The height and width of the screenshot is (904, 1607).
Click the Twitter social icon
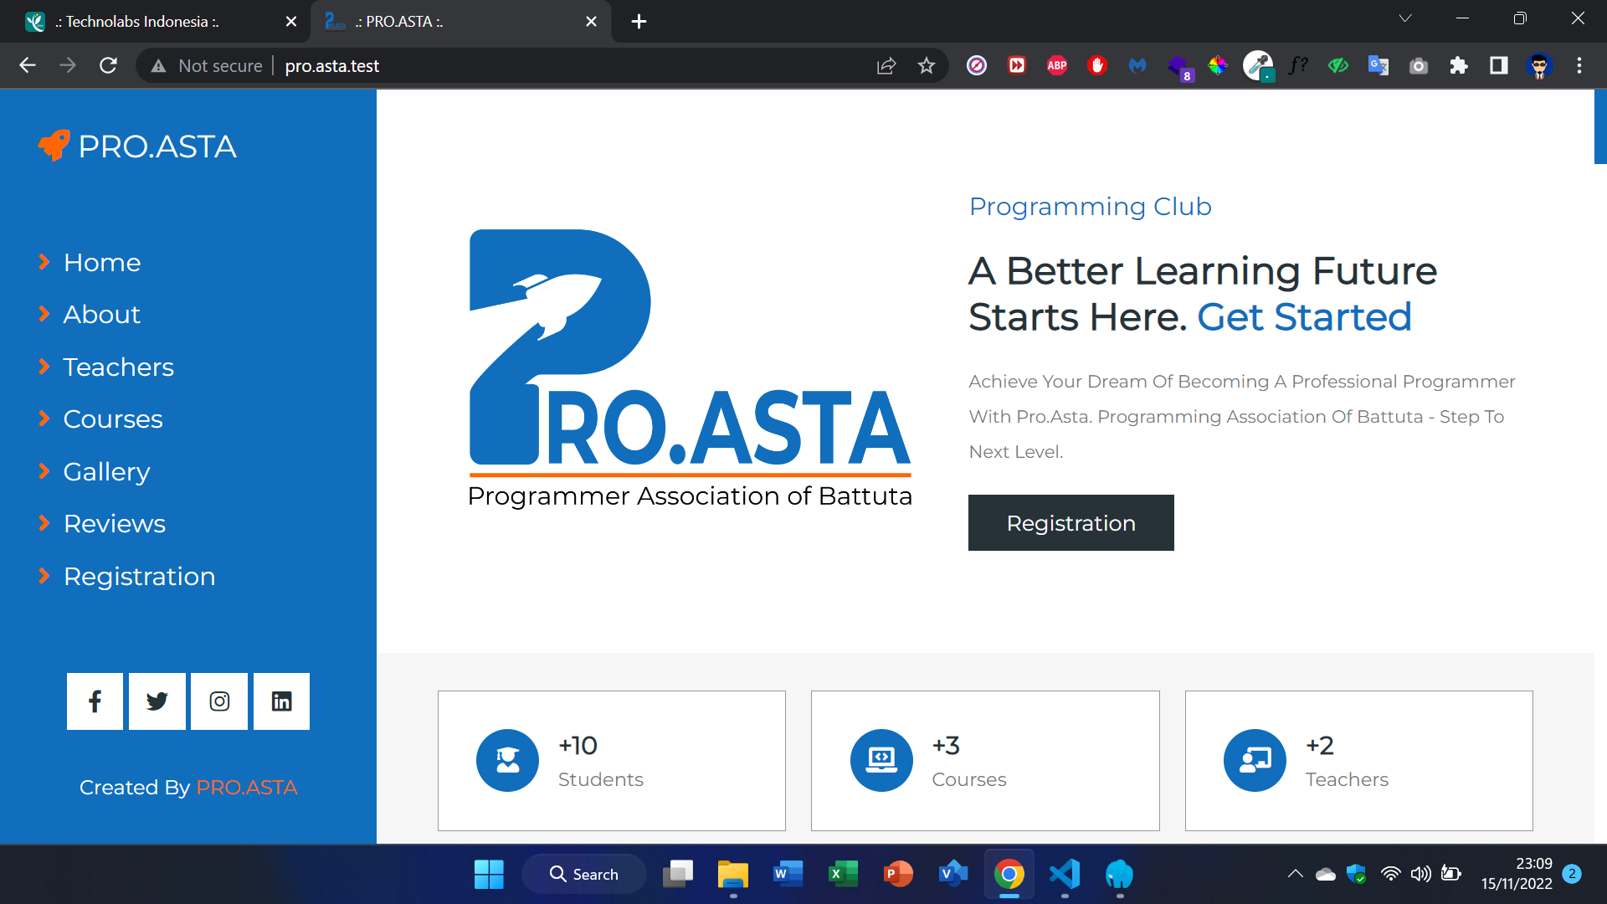coord(157,701)
